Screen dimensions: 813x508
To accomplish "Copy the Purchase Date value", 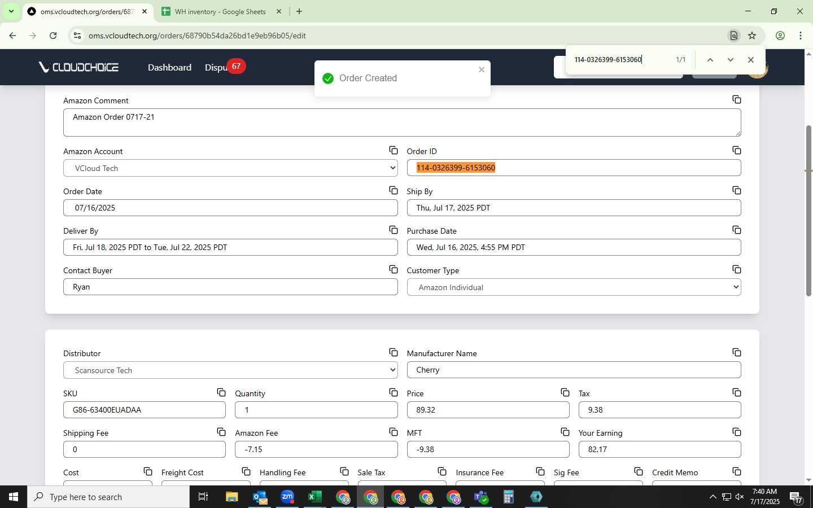I will coord(737,230).
